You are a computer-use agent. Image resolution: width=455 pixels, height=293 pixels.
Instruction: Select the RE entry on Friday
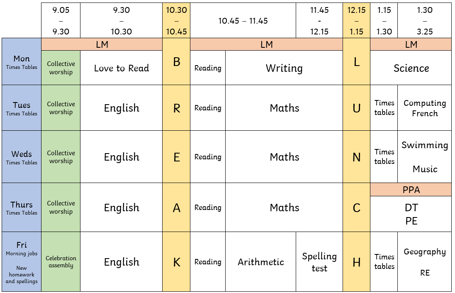point(425,273)
